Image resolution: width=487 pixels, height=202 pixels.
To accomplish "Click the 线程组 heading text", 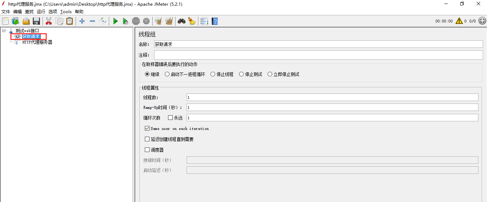I will 147,35.
